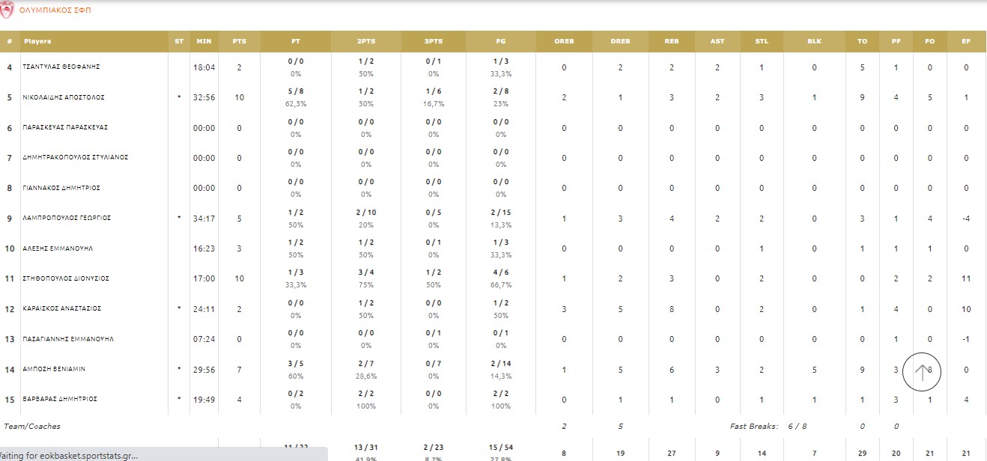Image resolution: width=987 pixels, height=461 pixels.
Task: Open the ΟΛΥΜΠΙΑΚΟΣ ΣΦΠ team link
Action: pos(55,10)
